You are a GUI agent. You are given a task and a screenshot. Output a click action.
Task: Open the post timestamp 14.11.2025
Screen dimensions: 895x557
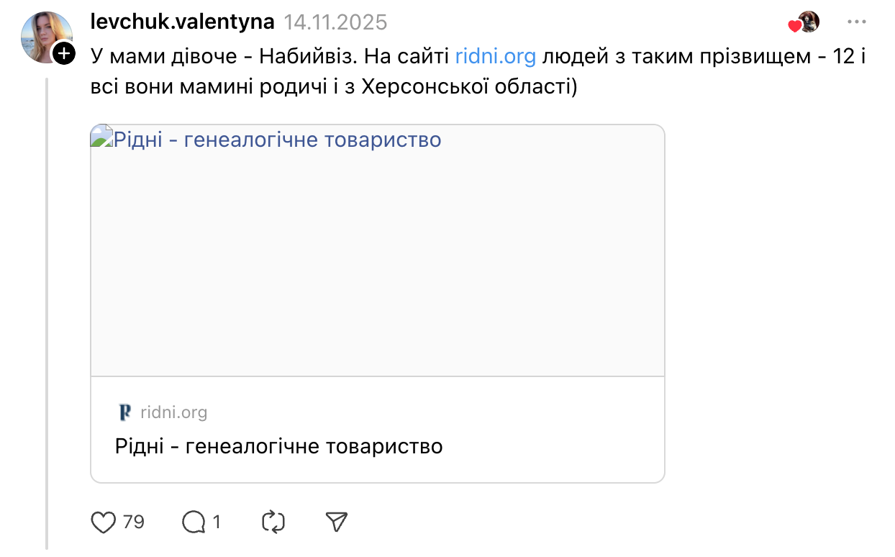coord(335,22)
